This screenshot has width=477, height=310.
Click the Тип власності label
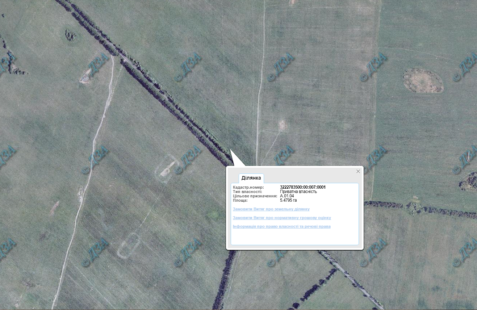tap(247, 192)
